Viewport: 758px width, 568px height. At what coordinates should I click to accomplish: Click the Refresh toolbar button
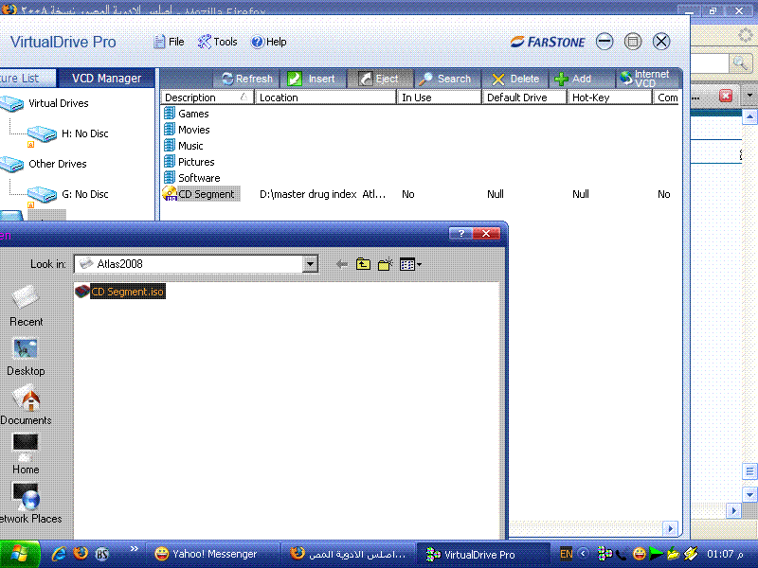pos(246,79)
